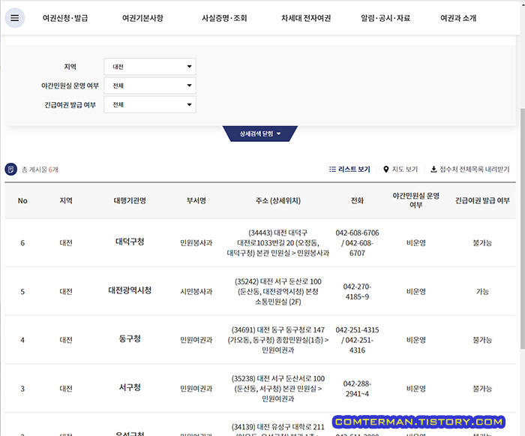Open the 차세대 전자여권 menu
The width and height of the screenshot is (525, 436).
pos(306,18)
